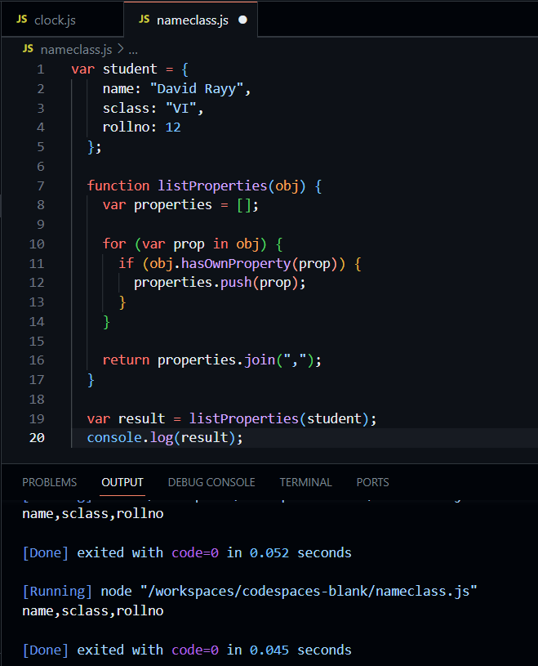Click the 'return' keyword on line 16

click(x=126, y=360)
